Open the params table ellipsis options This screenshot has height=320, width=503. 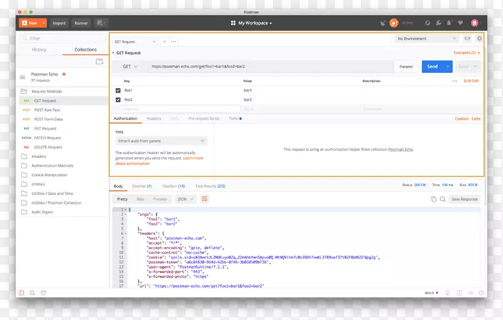(455, 81)
